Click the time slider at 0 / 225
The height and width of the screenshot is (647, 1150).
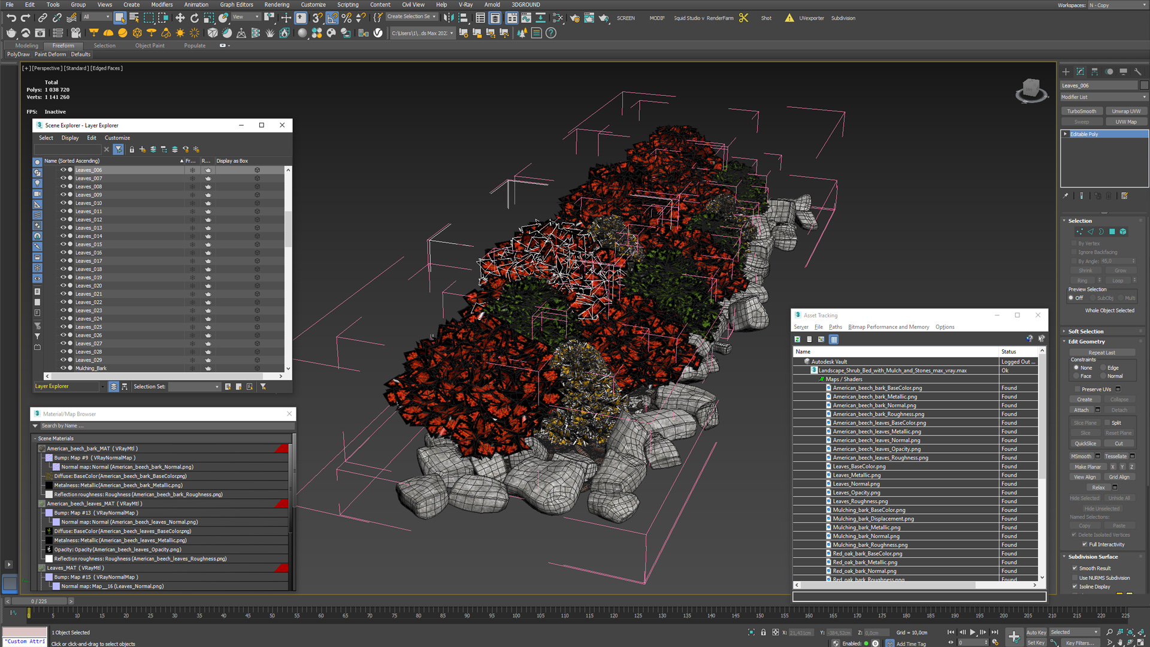click(40, 601)
